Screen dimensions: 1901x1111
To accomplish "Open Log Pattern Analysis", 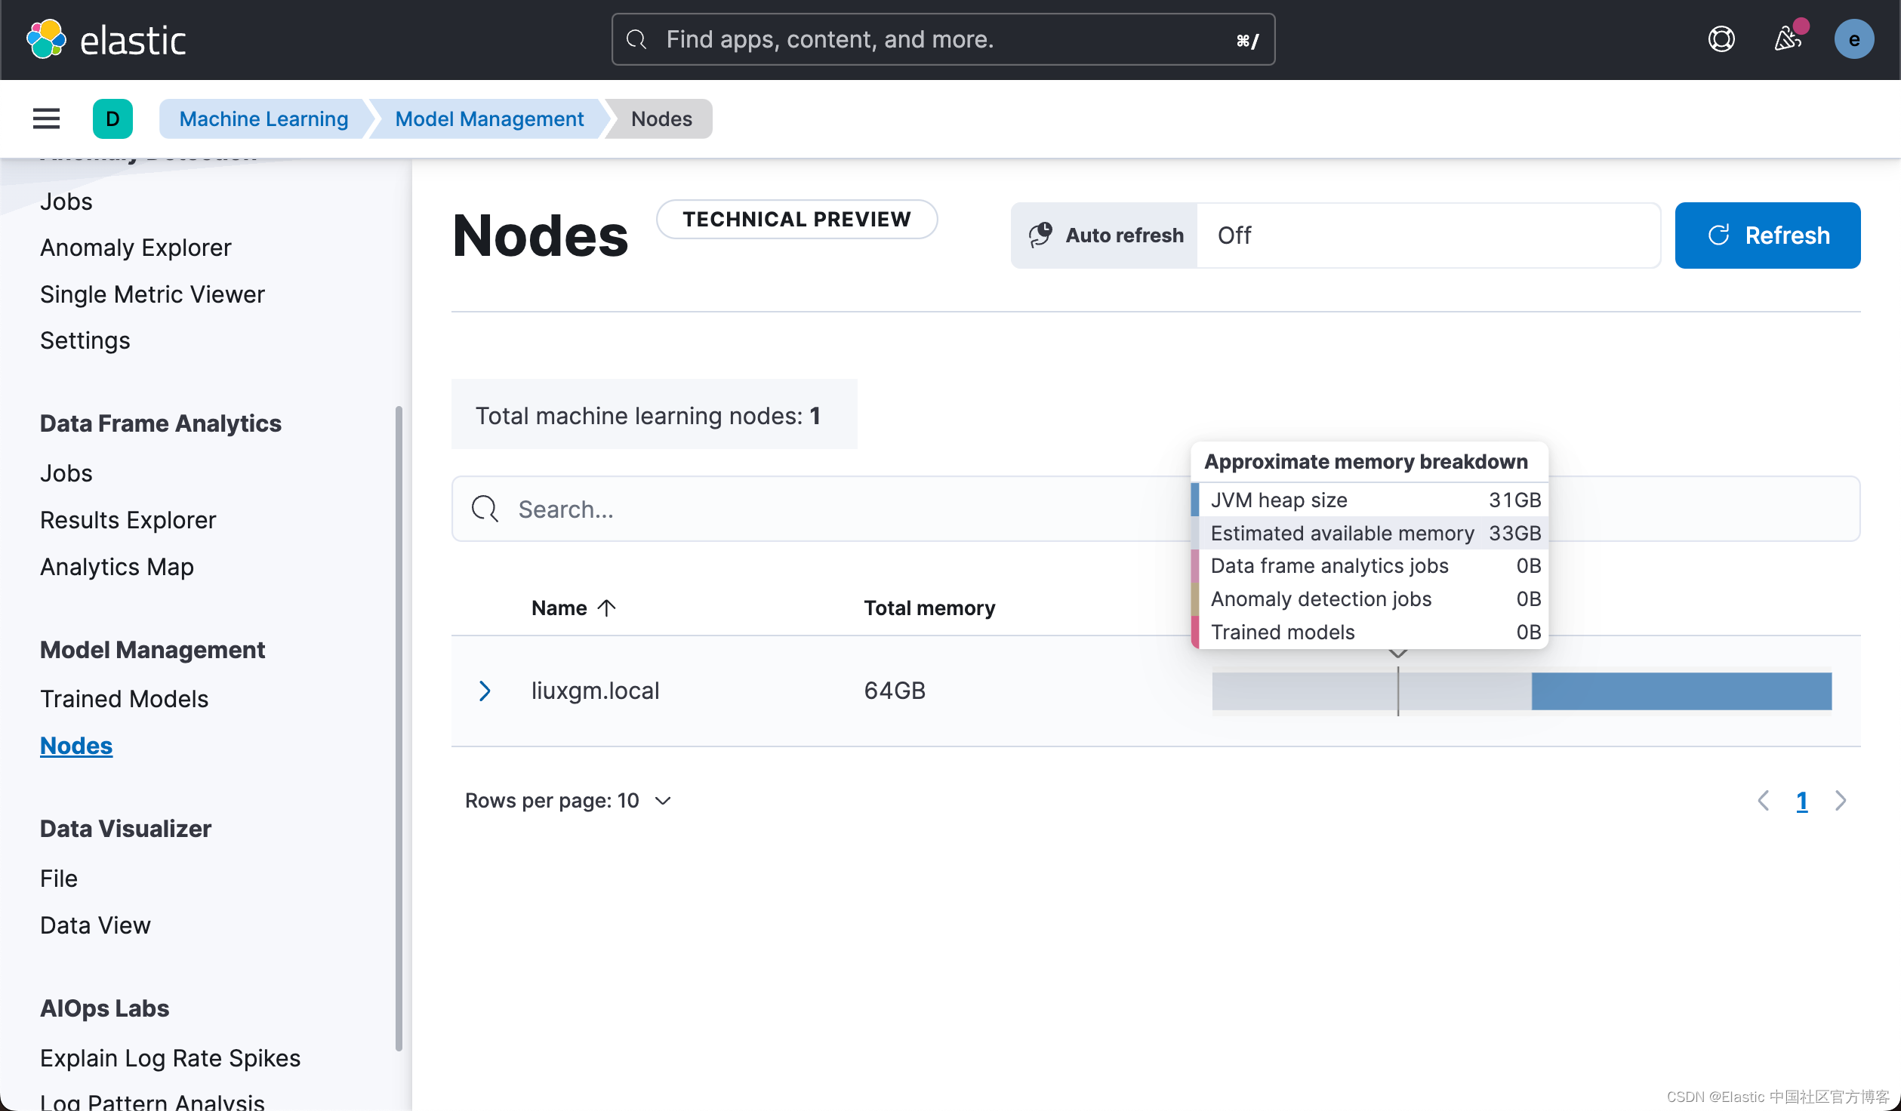I will 153,1102.
